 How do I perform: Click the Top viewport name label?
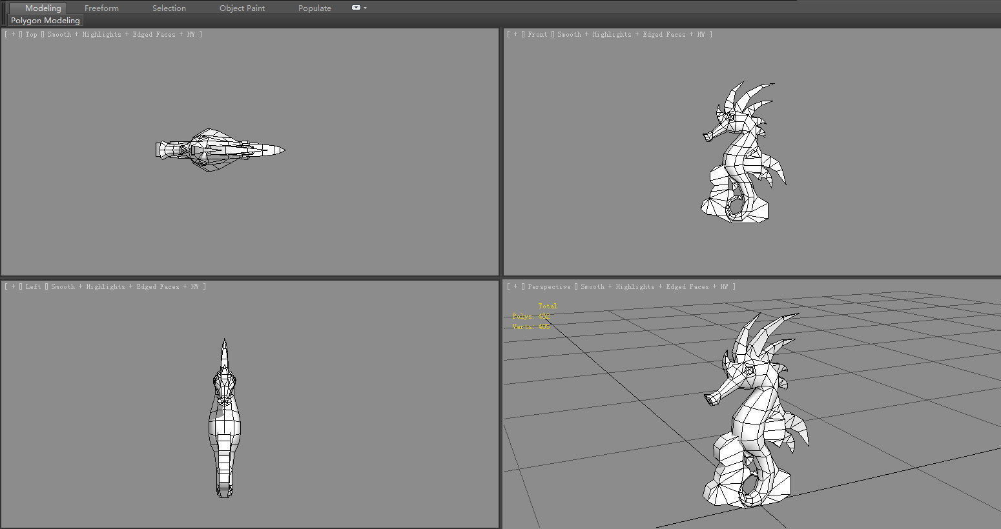click(x=31, y=34)
